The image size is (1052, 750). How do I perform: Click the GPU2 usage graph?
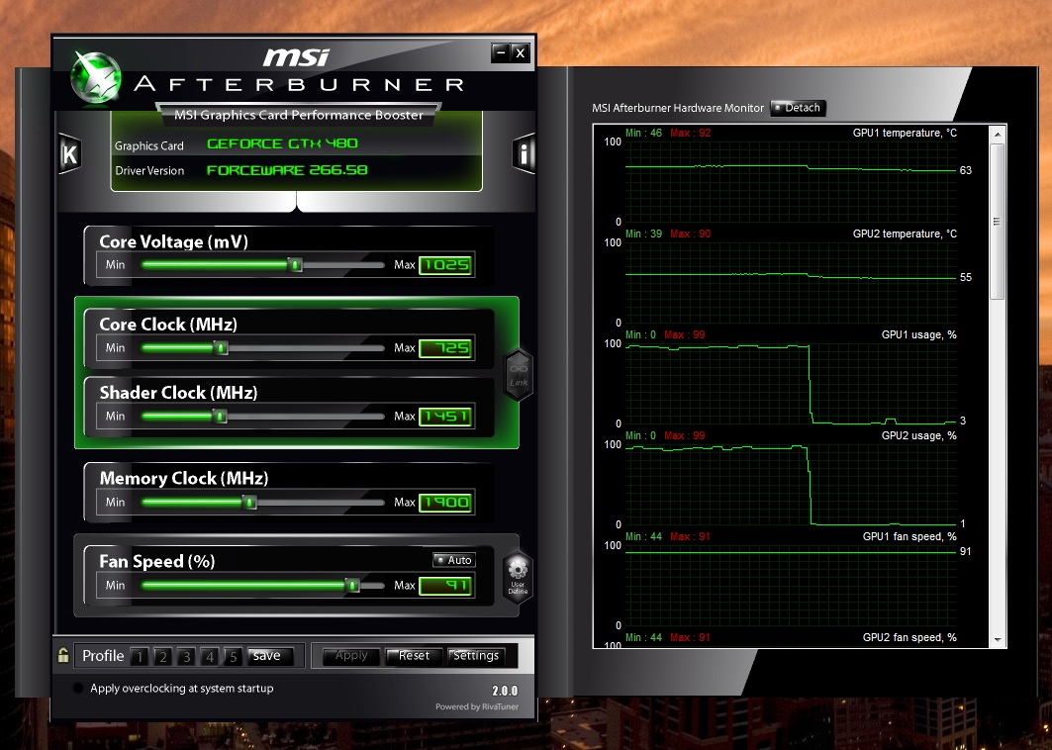pyautogui.click(x=791, y=485)
